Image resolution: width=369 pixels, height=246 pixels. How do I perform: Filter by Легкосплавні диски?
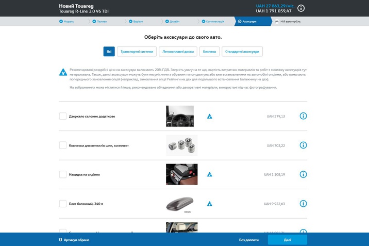coord(178,52)
